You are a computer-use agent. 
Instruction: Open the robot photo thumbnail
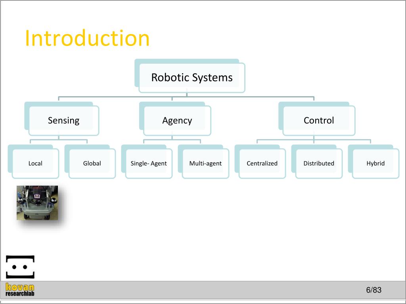(37, 203)
